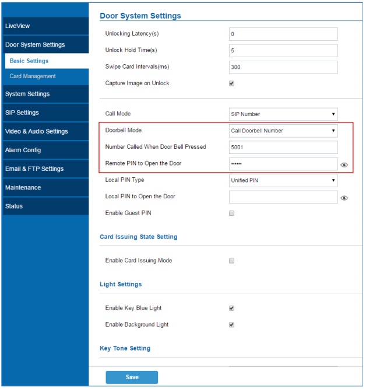The image size is (366, 389).
Task: Open the Local PIN Type dropdown
Action: pyautogui.click(x=283, y=180)
